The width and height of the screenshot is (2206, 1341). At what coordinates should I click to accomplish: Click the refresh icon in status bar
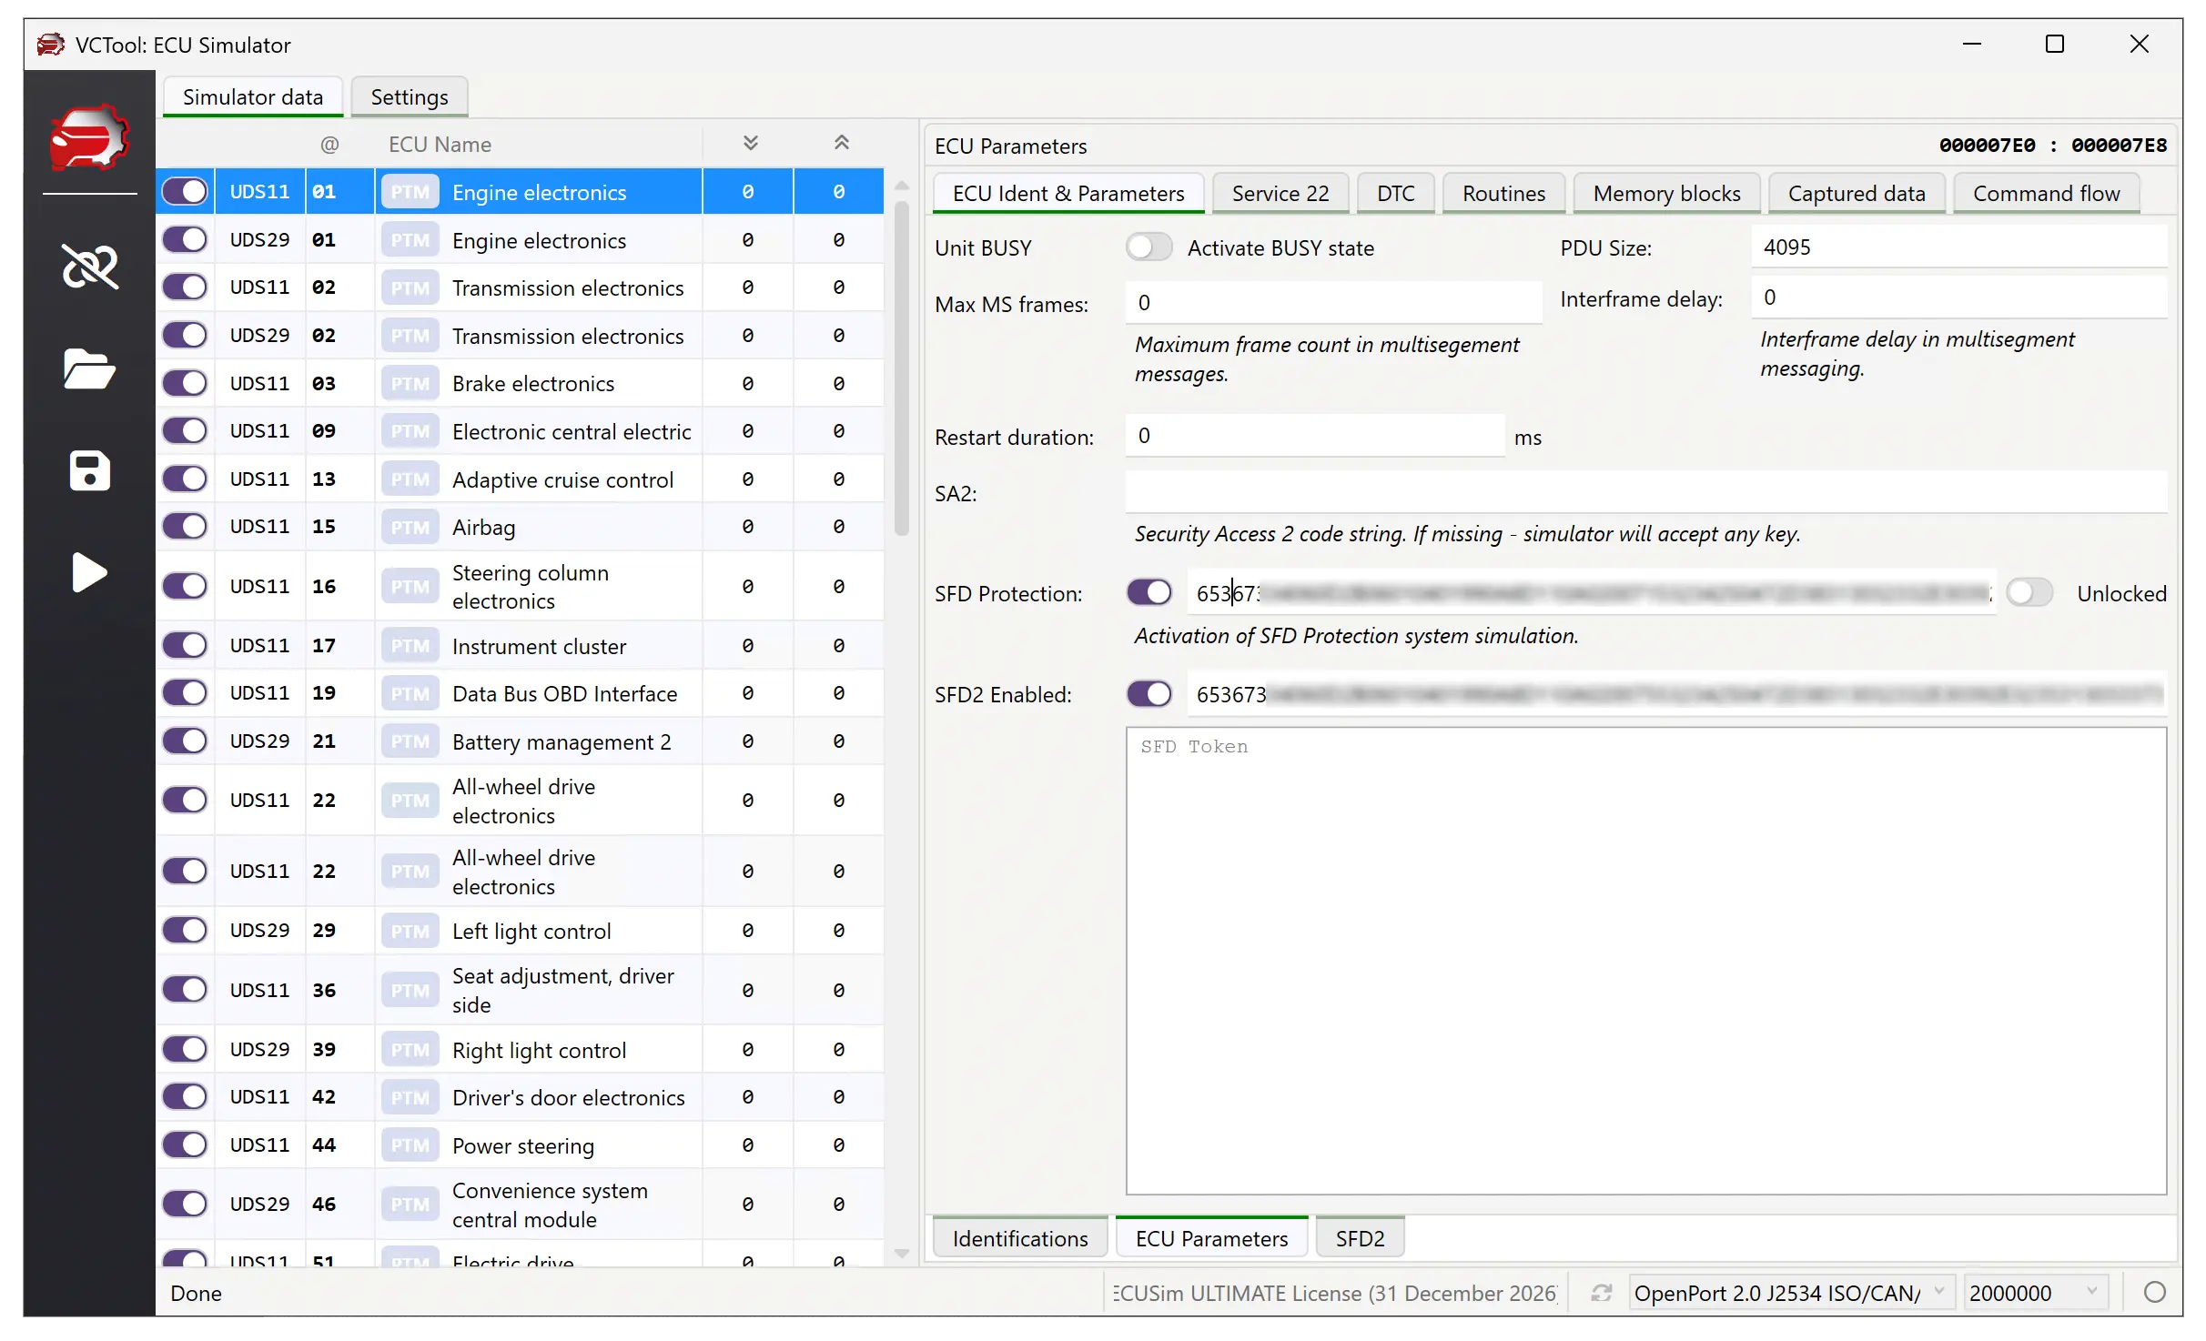click(1601, 1293)
